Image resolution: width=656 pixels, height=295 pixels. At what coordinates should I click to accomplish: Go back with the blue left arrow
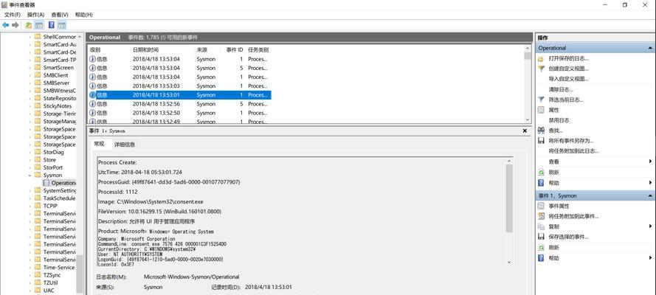point(5,26)
